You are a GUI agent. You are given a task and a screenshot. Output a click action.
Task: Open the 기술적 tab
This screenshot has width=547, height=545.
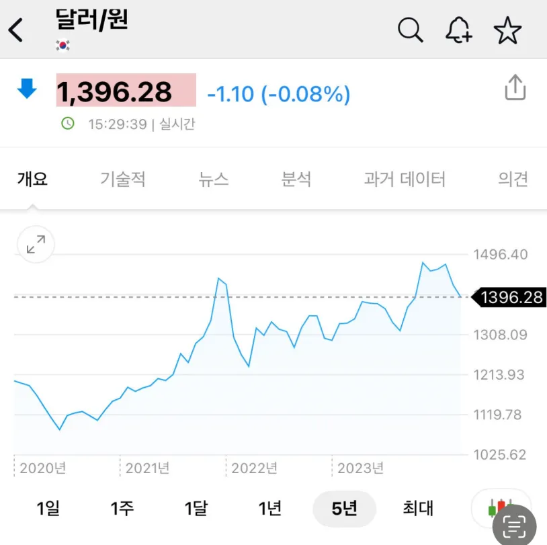[x=122, y=179]
